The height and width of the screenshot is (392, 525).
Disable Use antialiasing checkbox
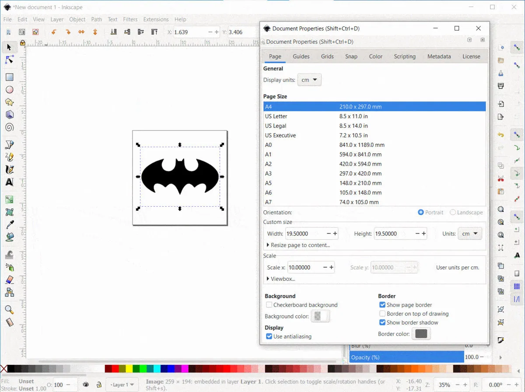coord(269,336)
